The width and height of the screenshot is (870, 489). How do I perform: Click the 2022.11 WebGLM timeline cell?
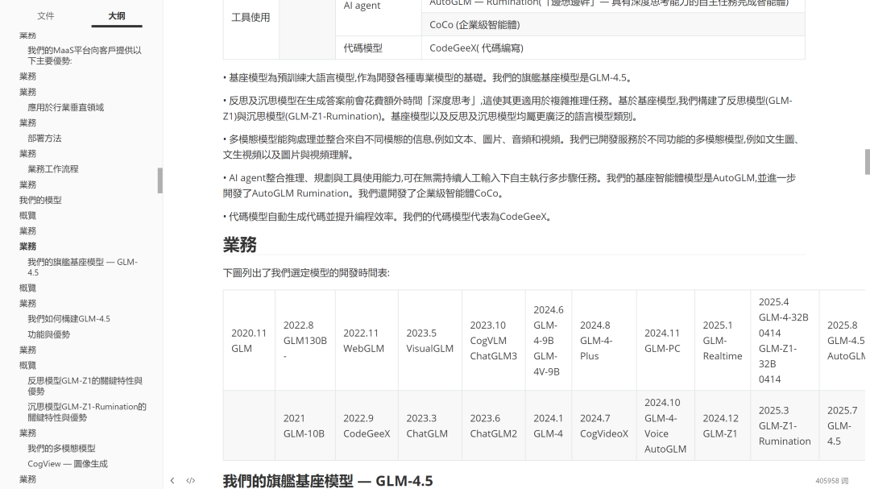[367, 340]
